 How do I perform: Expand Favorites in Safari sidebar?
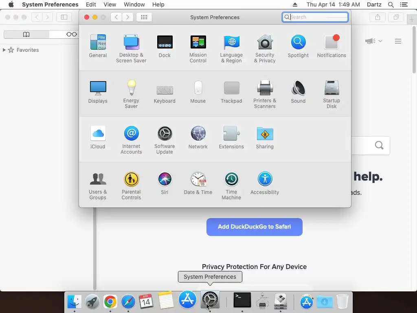(4, 50)
